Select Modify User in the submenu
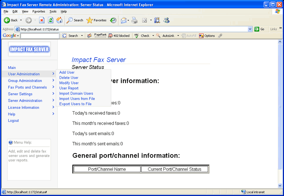 pyautogui.click(x=69, y=83)
